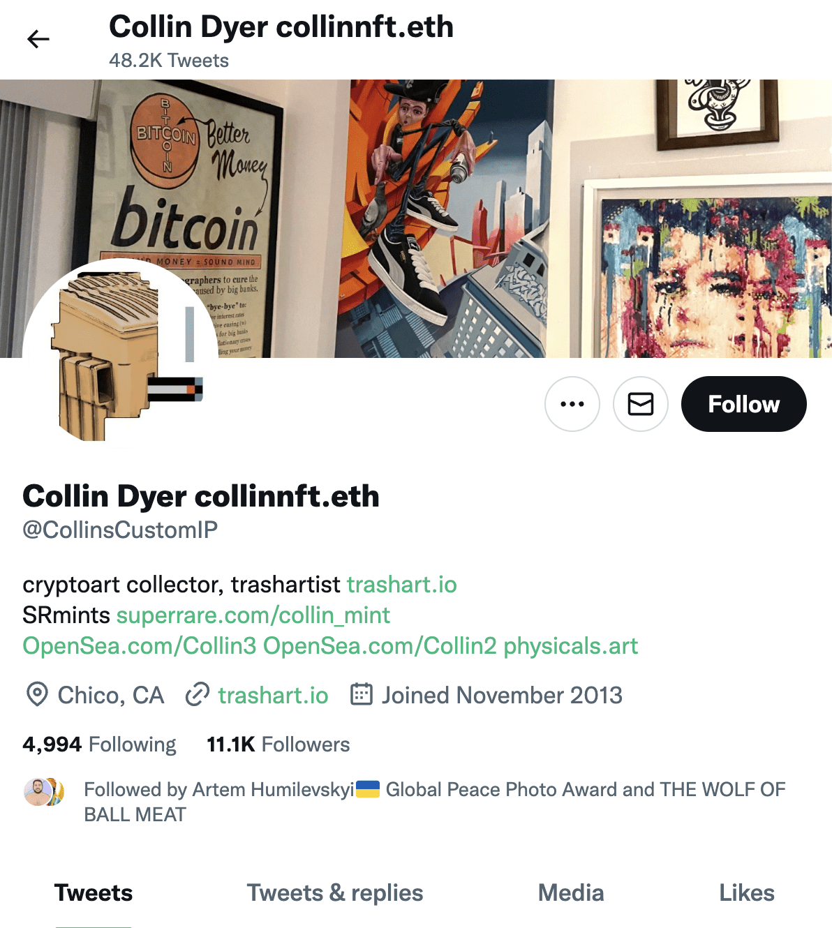
Task: Click the website trashart.io beside the link icon
Action: point(273,695)
